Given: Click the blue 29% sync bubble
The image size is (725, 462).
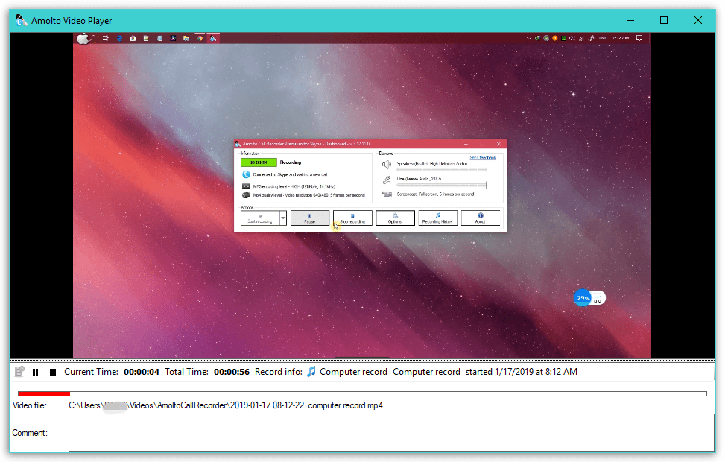Looking at the screenshot, I should (583, 297).
